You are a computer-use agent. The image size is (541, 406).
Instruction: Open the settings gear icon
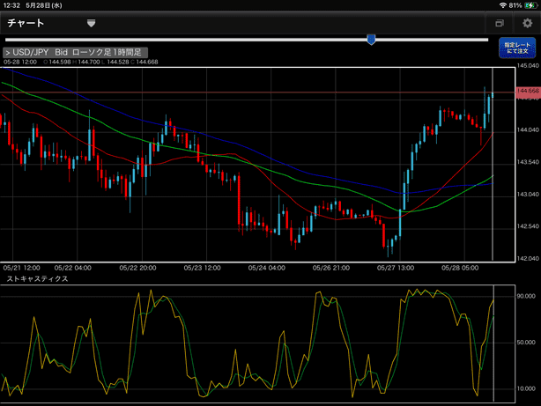[x=527, y=23]
